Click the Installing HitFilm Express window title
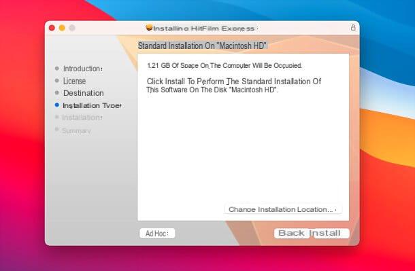 tap(204, 29)
